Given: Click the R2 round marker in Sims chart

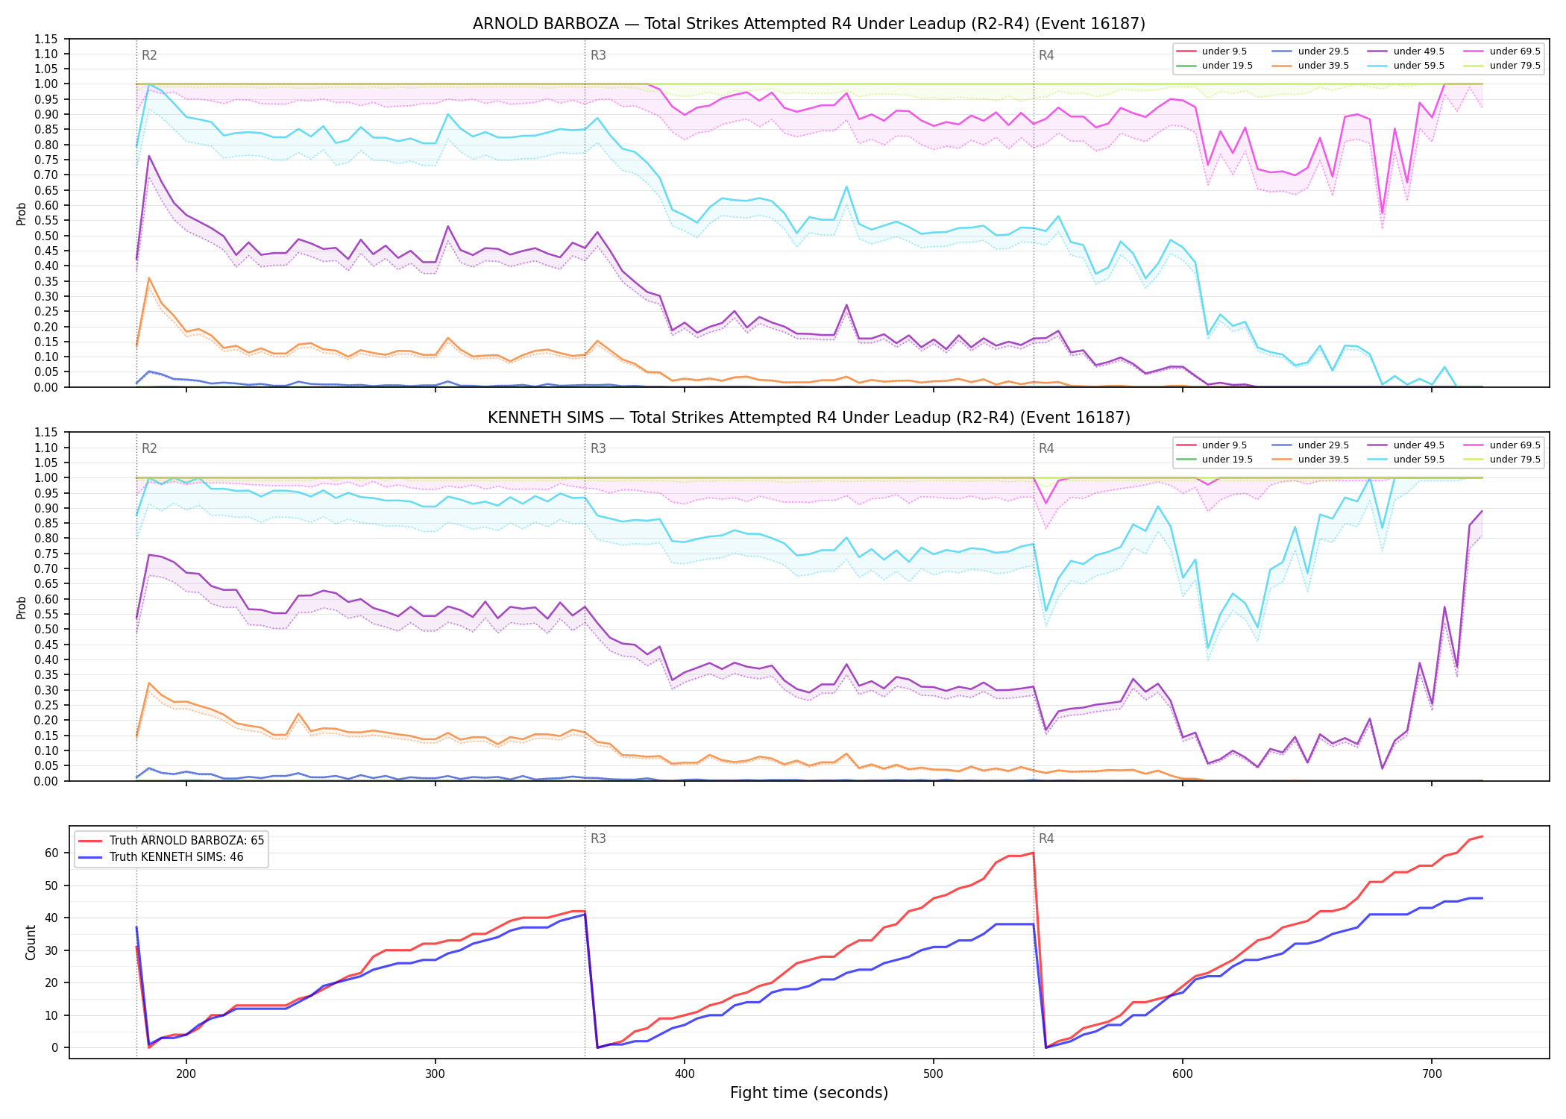Looking at the screenshot, I should (x=149, y=449).
